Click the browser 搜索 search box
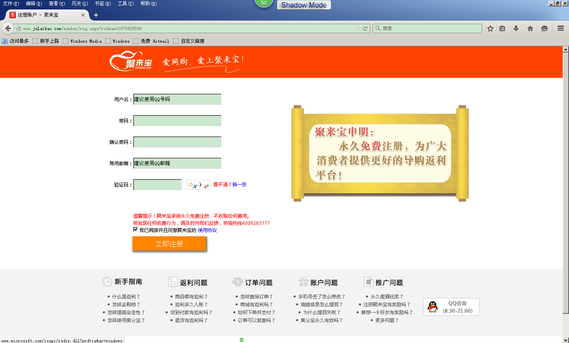569x343 pixels. click(x=427, y=28)
